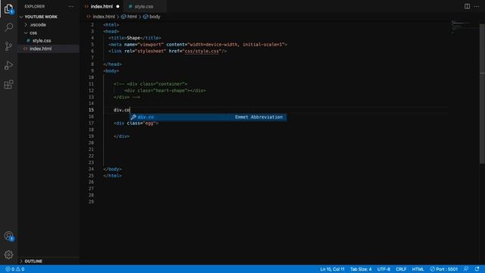Screen dimensions: 485x273
Task: Click the notifications bell in status bar
Action: click(477, 269)
